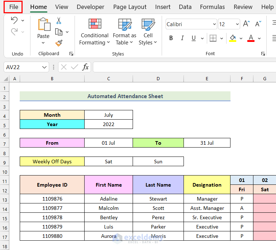Open Font settings dialog launcher
This screenshot has width=276, height=250.
[x=263, y=54]
